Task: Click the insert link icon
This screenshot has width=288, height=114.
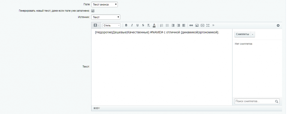Action: (191, 25)
